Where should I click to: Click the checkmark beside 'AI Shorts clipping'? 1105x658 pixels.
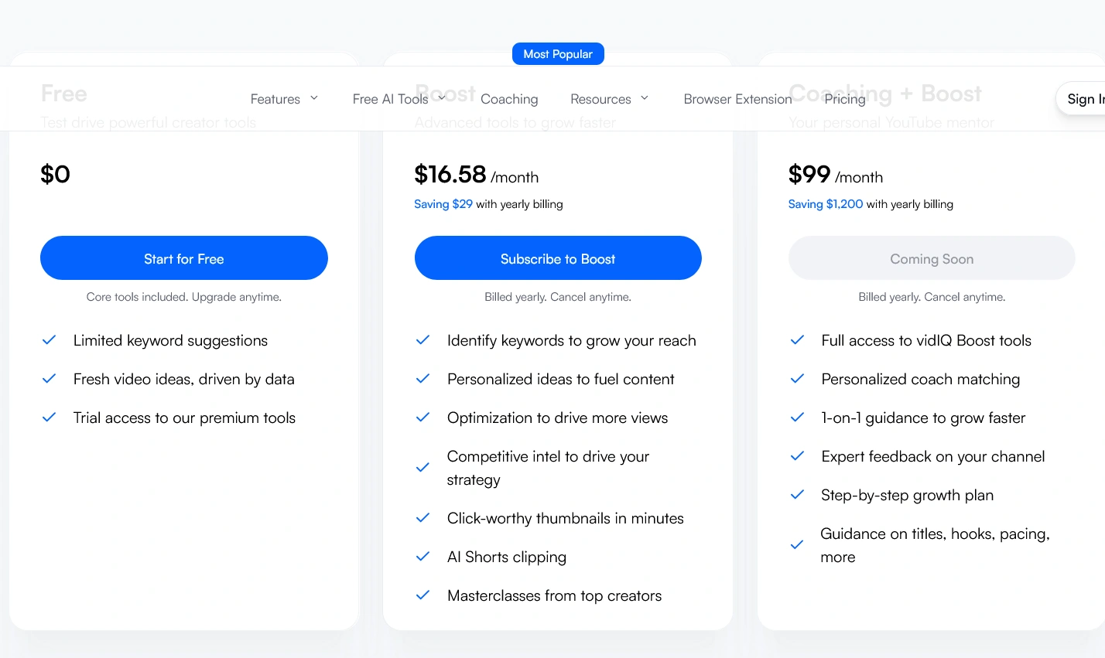[422, 557]
